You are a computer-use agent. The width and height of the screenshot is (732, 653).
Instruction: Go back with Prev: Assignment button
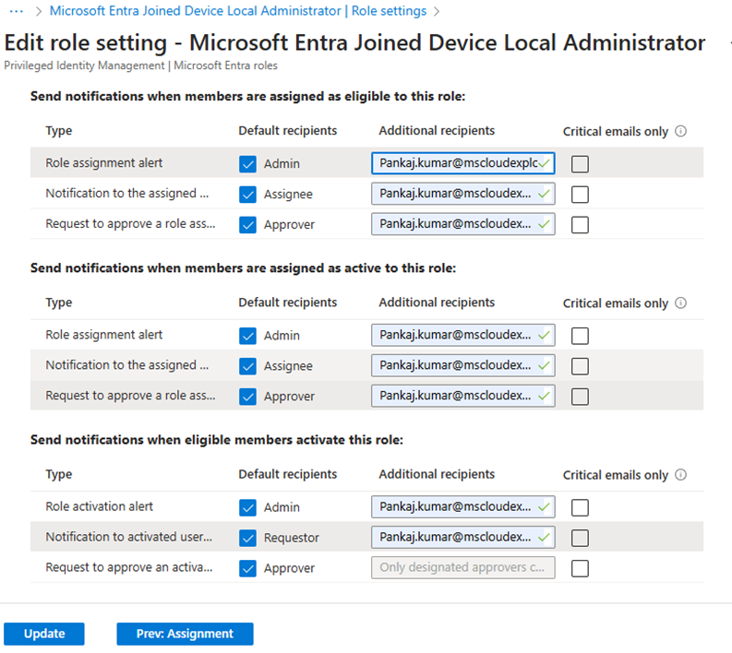[x=185, y=634]
